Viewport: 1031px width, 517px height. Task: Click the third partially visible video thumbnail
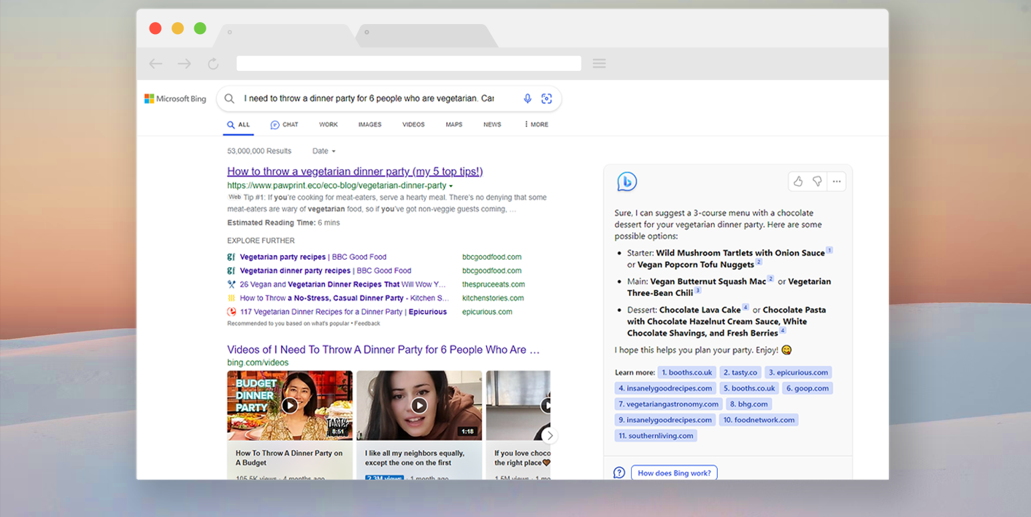tap(518, 405)
